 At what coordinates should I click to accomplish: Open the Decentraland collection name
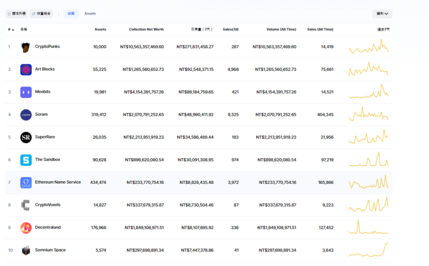[48, 227]
